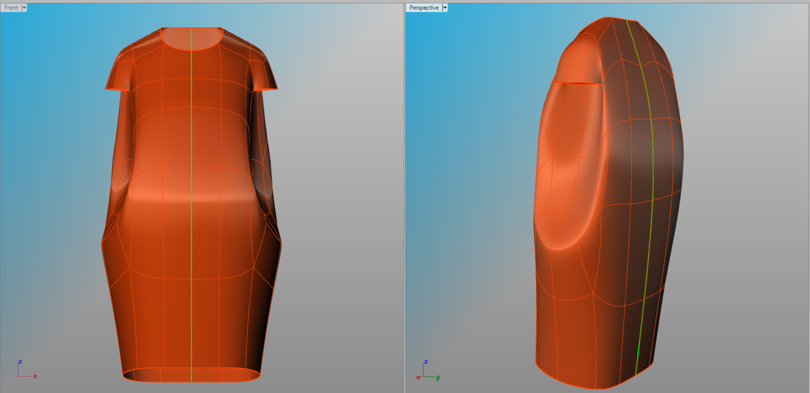Open the Perspective viewport dropdown arrow

pyautogui.click(x=445, y=8)
